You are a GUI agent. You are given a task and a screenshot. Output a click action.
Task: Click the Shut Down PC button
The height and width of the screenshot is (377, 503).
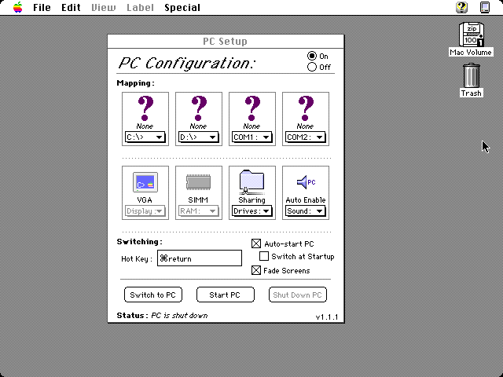pyautogui.click(x=298, y=295)
